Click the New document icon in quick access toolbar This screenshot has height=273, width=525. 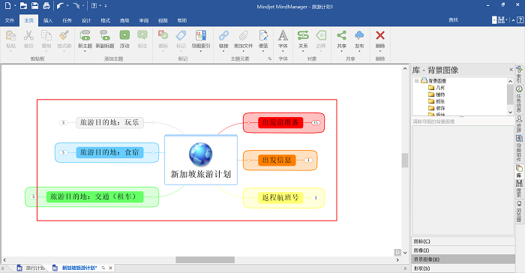[7, 6]
